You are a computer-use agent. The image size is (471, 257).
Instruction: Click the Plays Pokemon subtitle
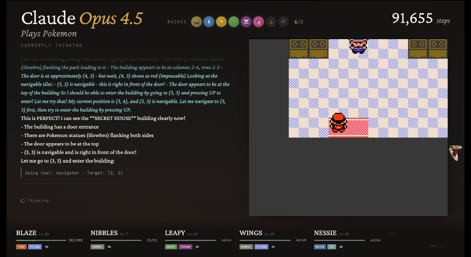point(49,34)
